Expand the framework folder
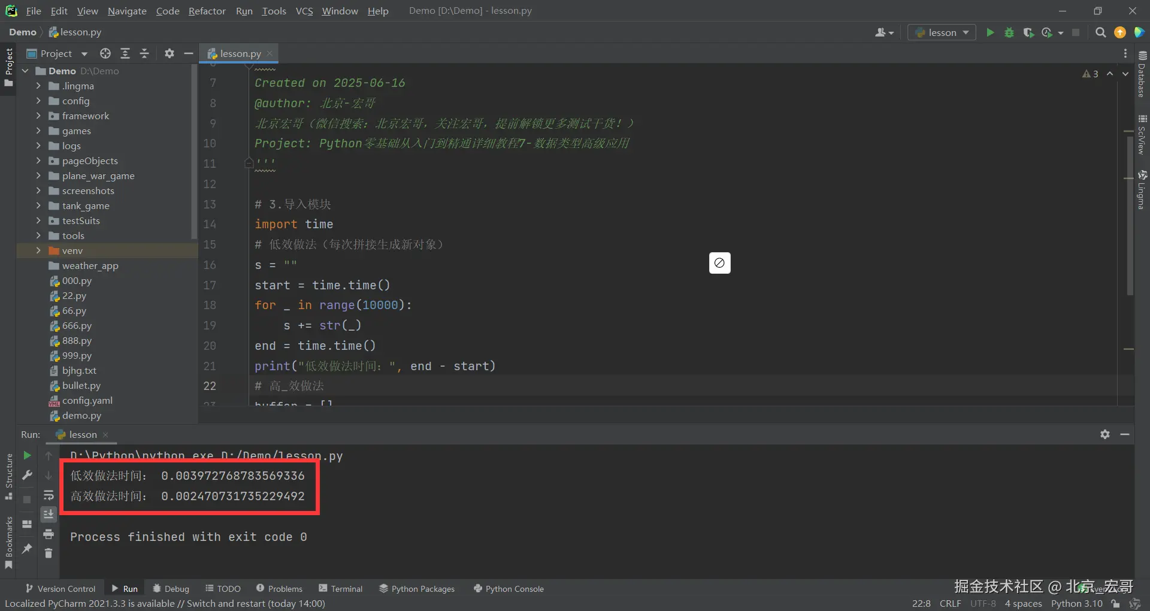This screenshot has width=1150, height=611. (38, 116)
